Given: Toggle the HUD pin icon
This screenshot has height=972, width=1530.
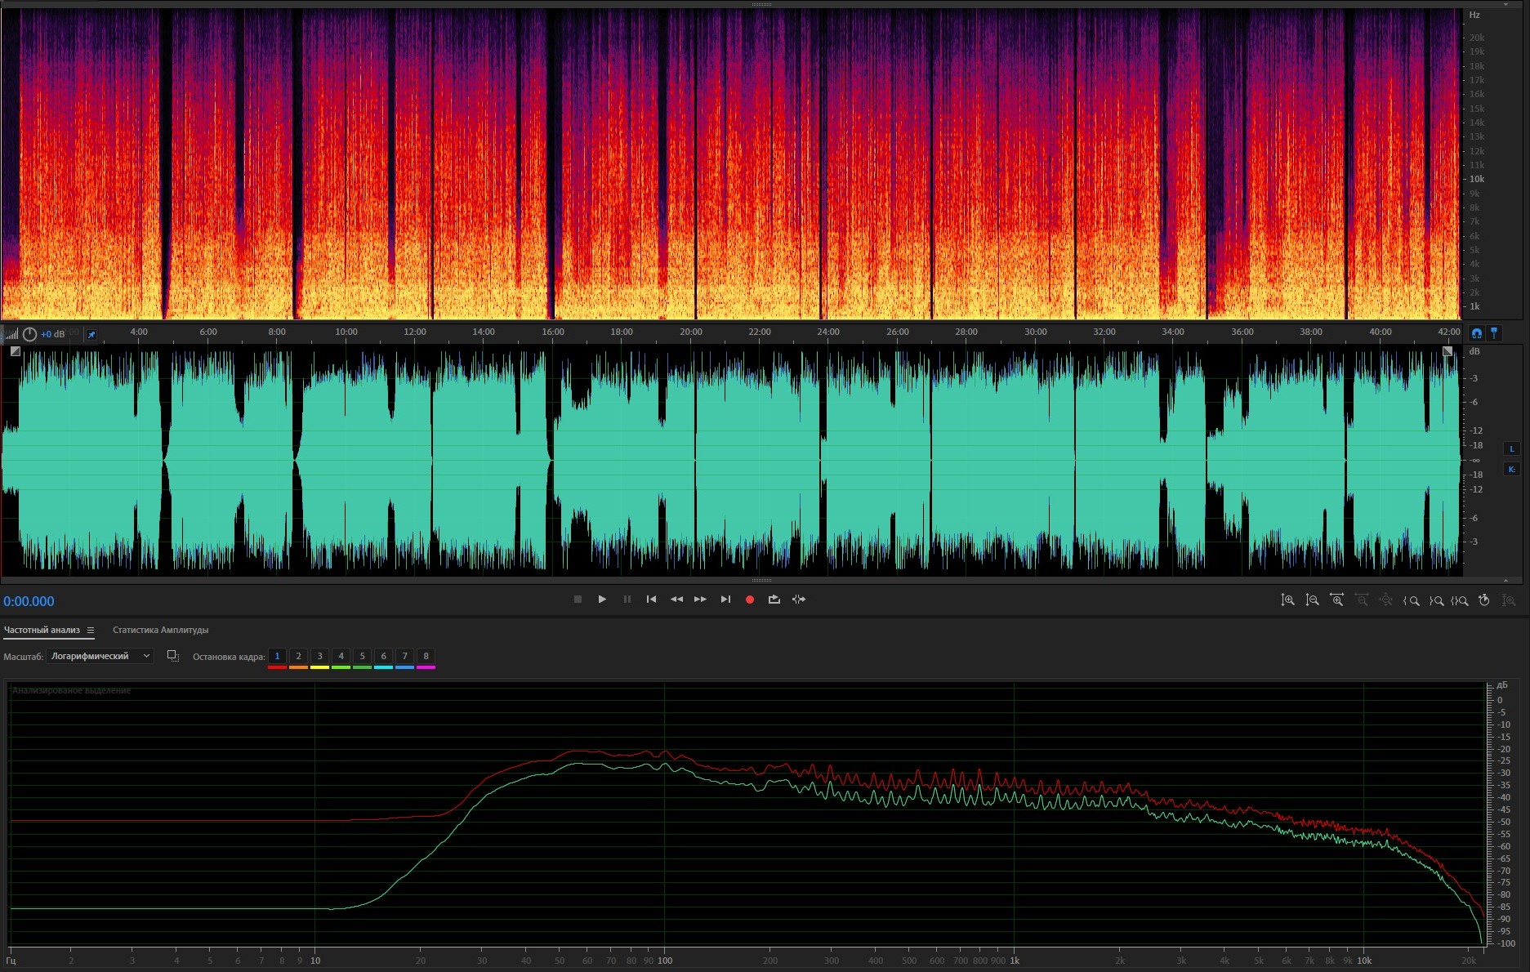Looking at the screenshot, I should (91, 334).
